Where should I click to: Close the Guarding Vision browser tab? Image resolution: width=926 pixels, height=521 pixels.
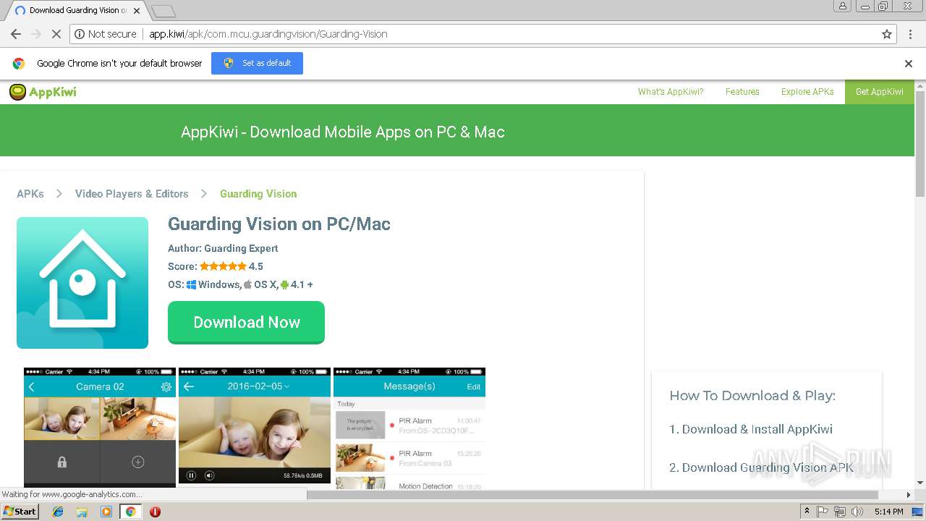(137, 11)
